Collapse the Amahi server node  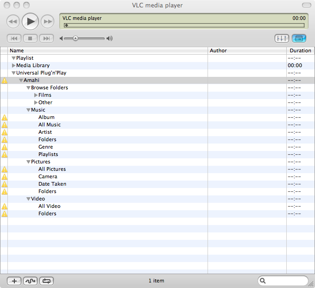(x=21, y=81)
